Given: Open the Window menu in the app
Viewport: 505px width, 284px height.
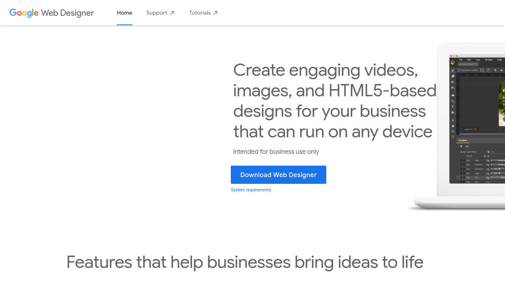Looking at the screenshot, I should tap(488, 60).
